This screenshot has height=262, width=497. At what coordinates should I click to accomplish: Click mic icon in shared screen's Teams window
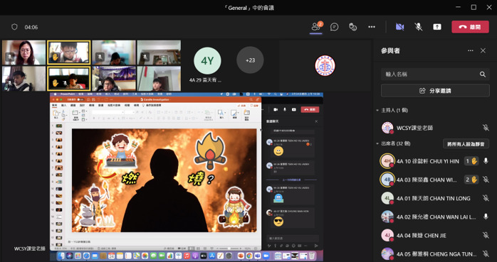coord(285,109)
